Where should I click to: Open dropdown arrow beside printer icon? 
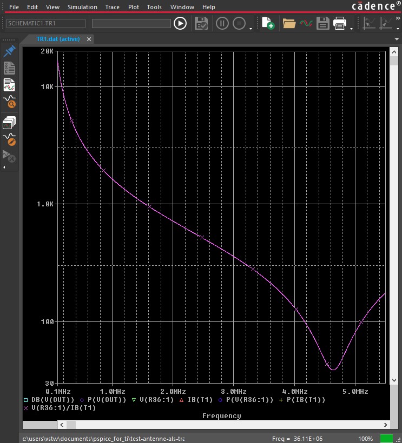click(351, 29)
